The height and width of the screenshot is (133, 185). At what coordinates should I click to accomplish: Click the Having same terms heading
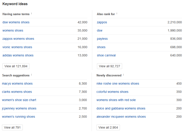pos(16,14)
